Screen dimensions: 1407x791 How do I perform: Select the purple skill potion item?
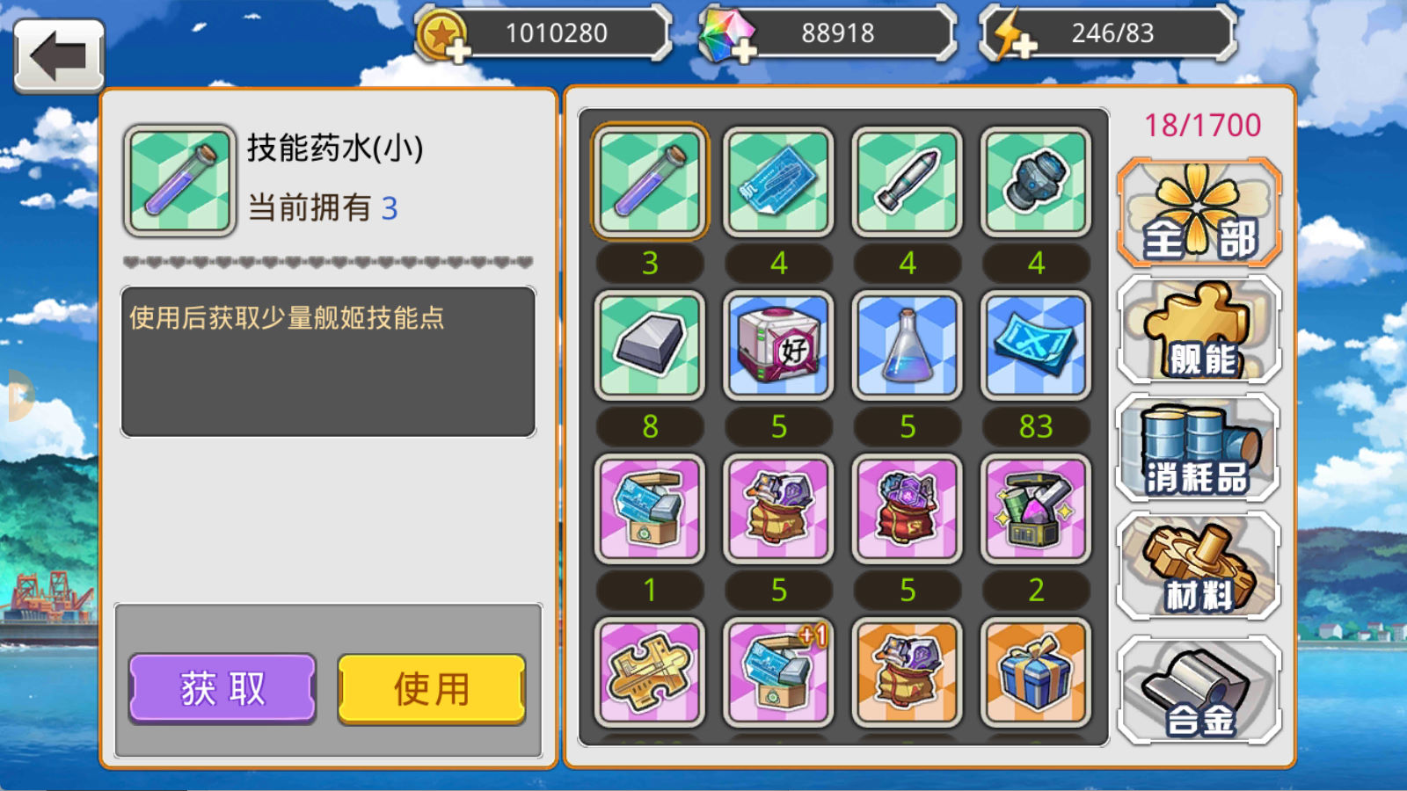click(650, 181)
